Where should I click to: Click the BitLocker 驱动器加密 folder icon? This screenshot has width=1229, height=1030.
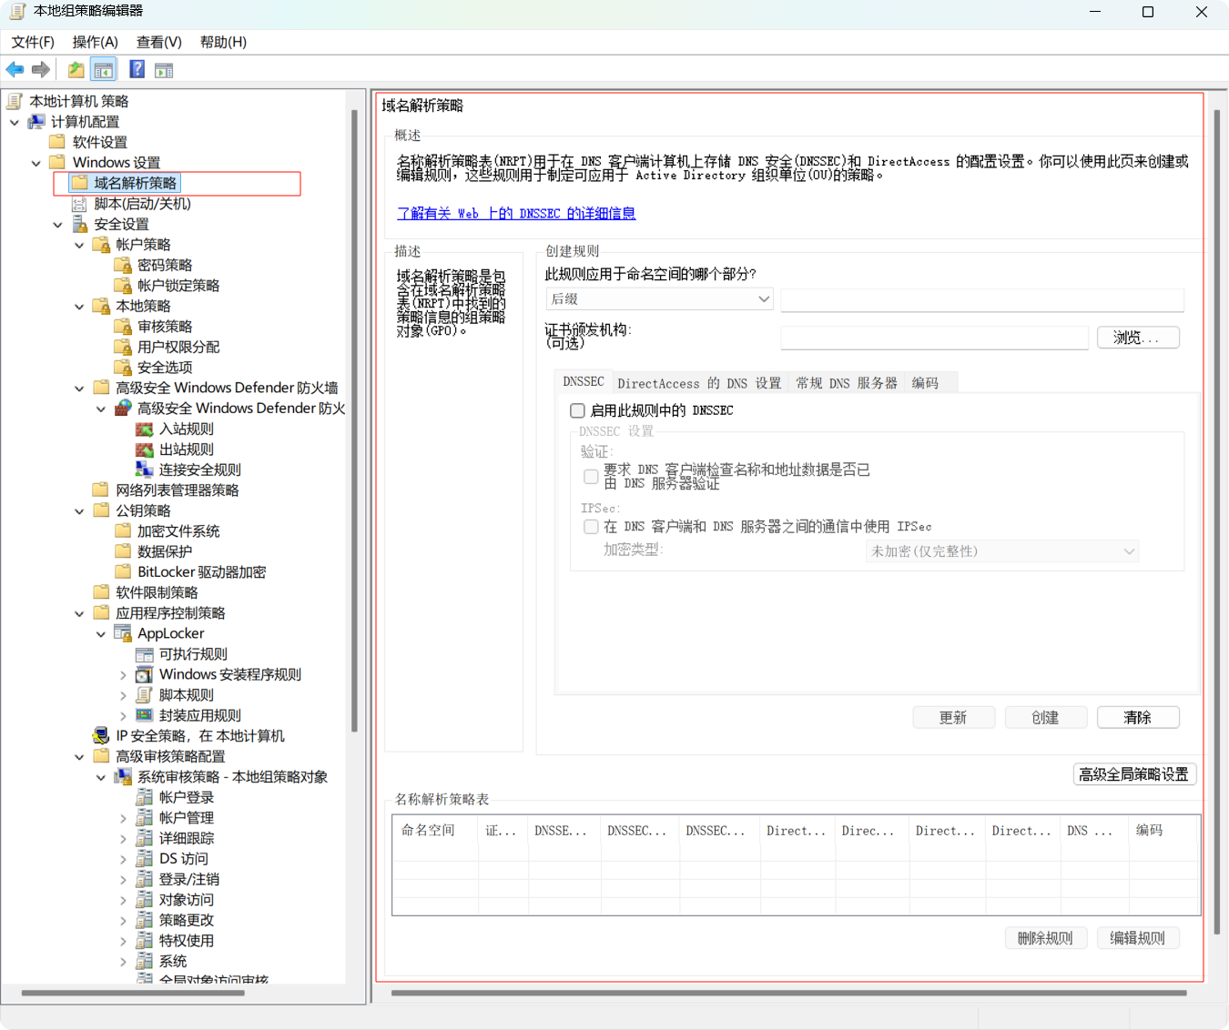click(x=123, y=572)
